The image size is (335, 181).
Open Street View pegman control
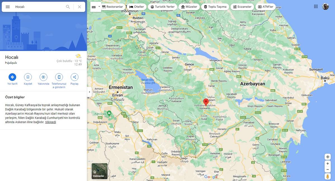click(x=328, y=177)
